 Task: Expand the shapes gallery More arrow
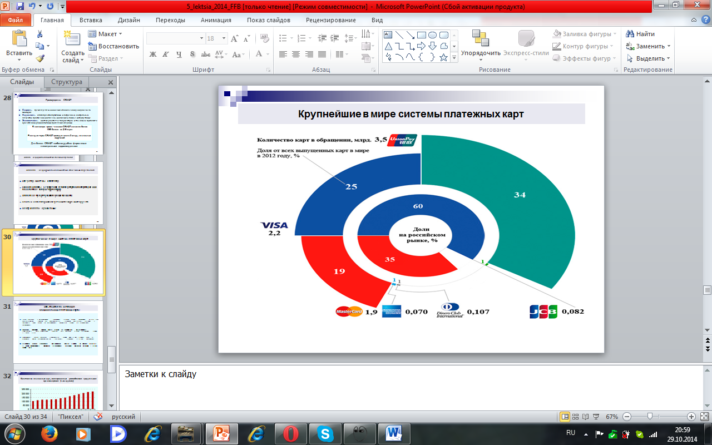click(454, 57)
